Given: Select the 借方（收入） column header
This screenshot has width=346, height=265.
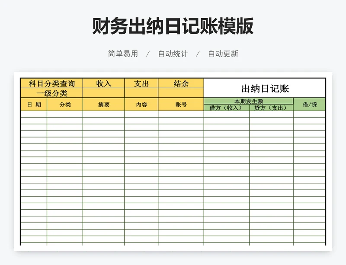Looking at the screenshot, I should (227, 108).
